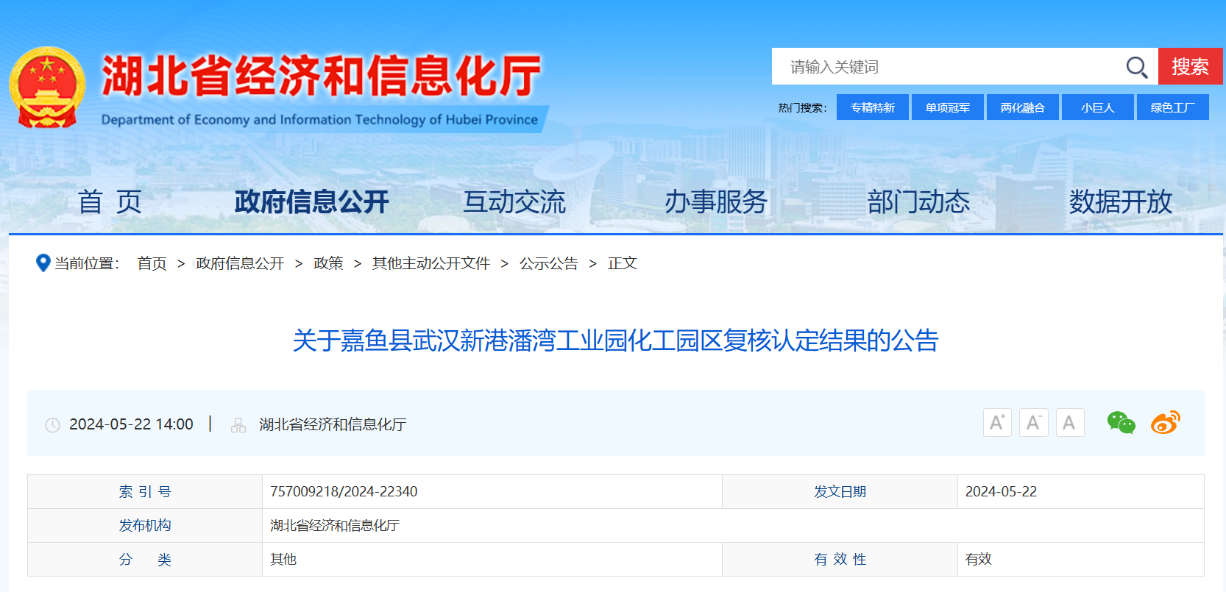The height and width of the screenshot is (592, 1226).
Task: Click the 发文日期 label cell
Action: 840,491
